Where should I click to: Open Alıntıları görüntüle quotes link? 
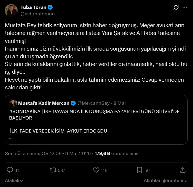[165, 180]
